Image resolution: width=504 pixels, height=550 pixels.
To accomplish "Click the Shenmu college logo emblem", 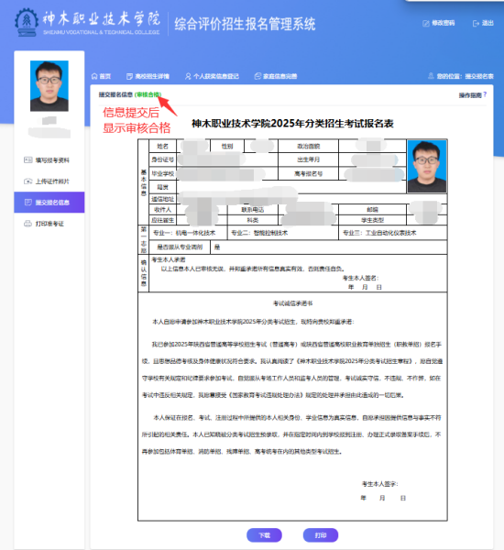I will (x=27, y=22).
